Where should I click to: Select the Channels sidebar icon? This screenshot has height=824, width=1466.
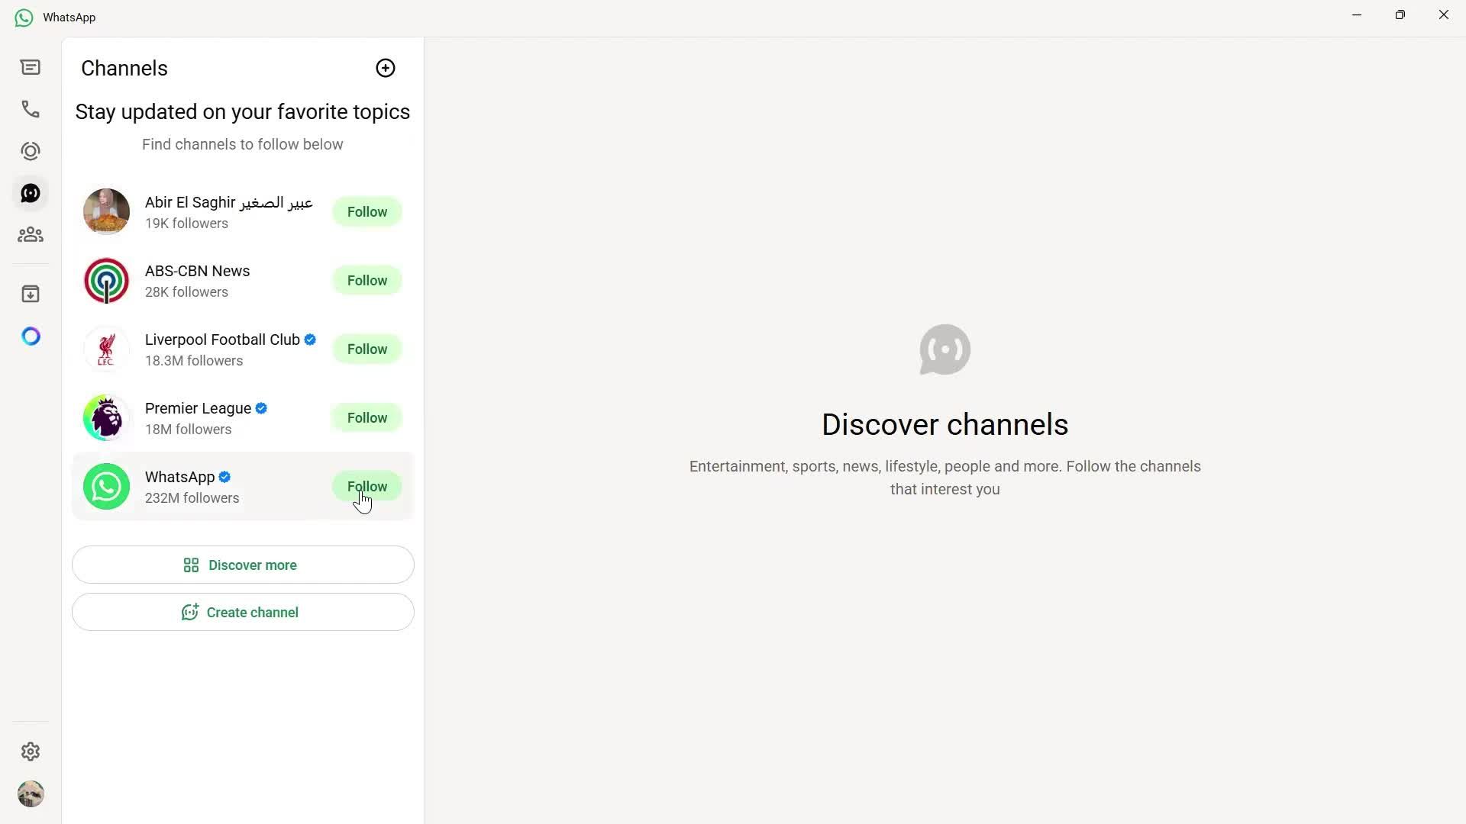click(x=30, y=192)
